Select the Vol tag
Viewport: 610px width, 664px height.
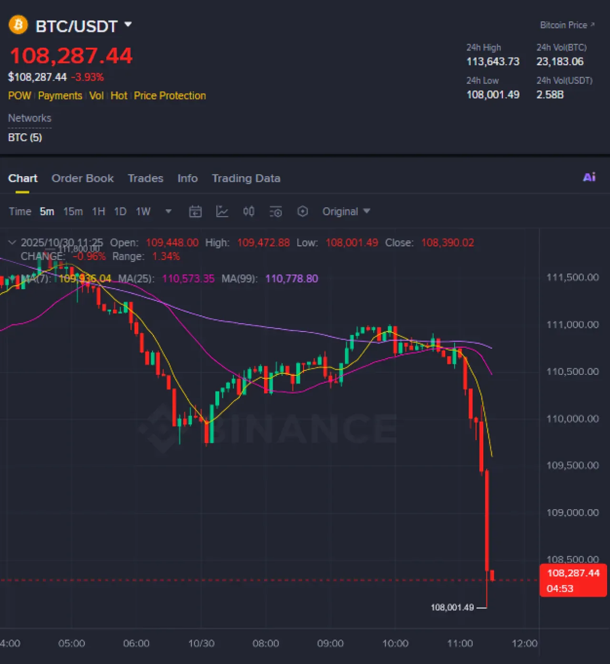tap(96, 96)
